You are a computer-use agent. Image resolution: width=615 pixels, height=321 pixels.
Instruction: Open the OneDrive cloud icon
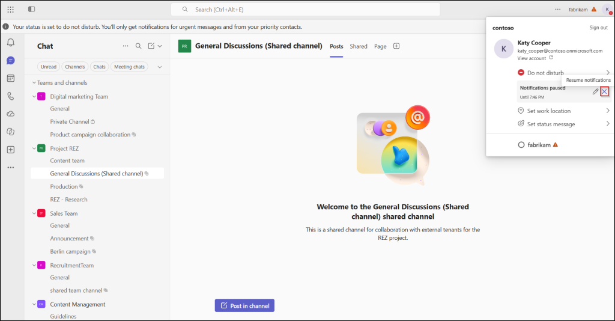click(x=11, y=114)
